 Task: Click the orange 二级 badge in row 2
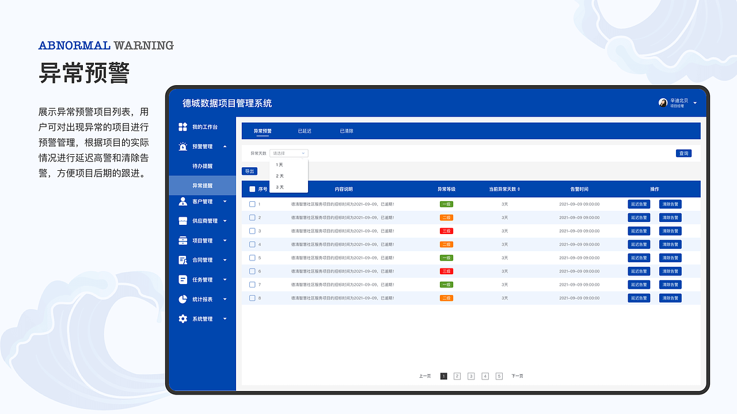[446, 217]
